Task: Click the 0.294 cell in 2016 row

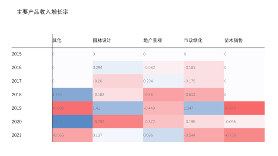Action: (x=118, y=68)
